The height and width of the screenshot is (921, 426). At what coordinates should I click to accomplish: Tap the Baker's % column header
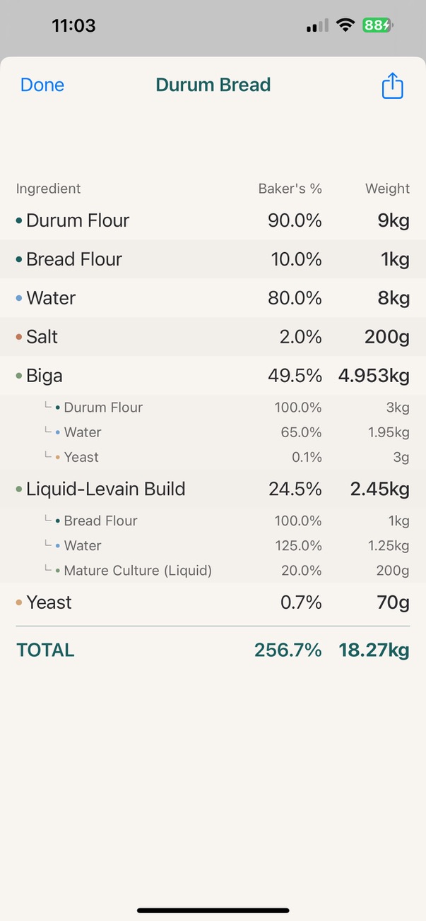click(x=290, y=189)
